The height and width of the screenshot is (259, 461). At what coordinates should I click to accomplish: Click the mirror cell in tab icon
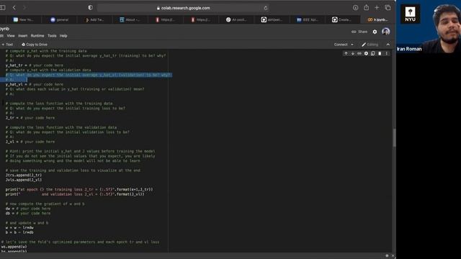tap(373, 53)
